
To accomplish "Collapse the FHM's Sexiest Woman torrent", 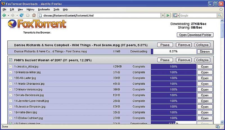I will point(202,60).
